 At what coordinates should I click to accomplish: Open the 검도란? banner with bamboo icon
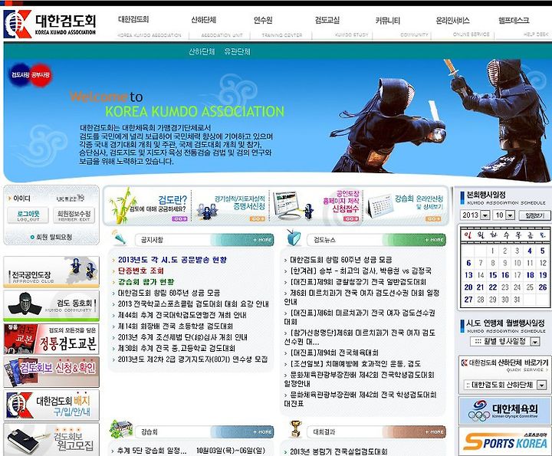point(149,206)
